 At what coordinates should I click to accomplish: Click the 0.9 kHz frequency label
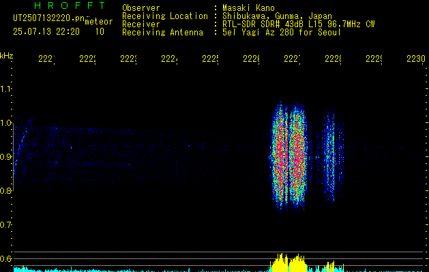coord(6,156)
